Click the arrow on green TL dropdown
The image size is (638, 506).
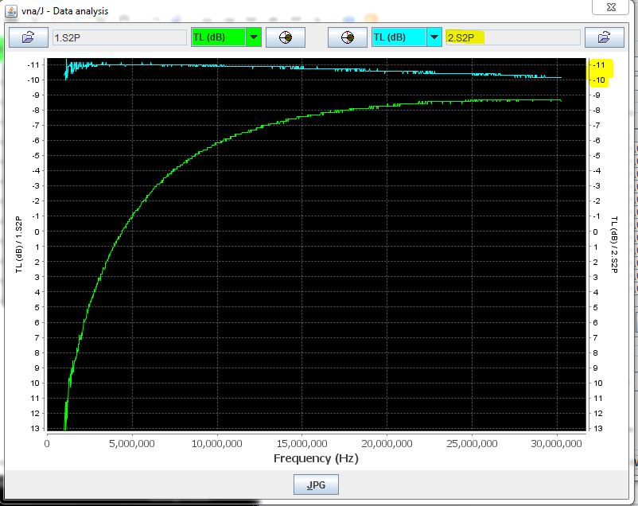253,37
